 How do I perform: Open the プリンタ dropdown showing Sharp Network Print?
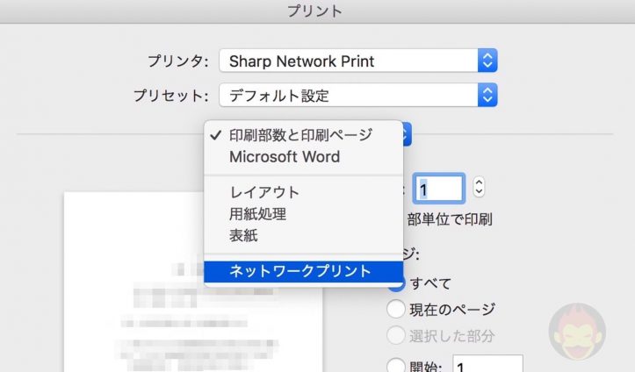pos(358,61)
